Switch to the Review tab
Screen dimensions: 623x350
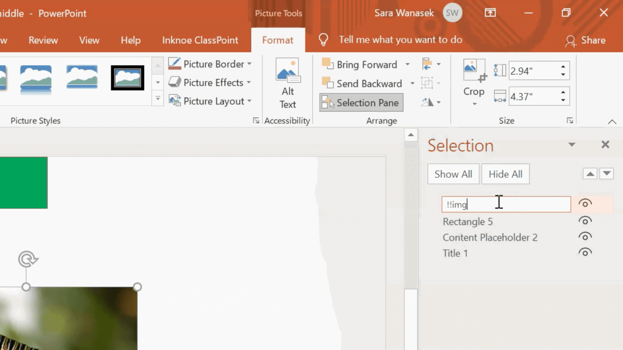(x=43, y=40)
